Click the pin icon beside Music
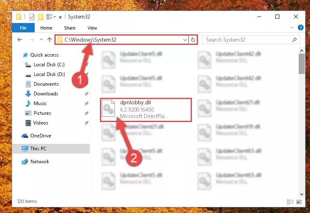 tap(87, 103)
